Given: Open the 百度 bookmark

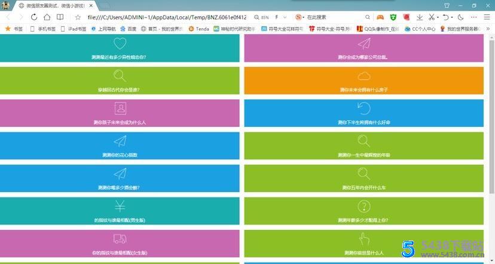Looking at the screenshot, I should [128, 29].
